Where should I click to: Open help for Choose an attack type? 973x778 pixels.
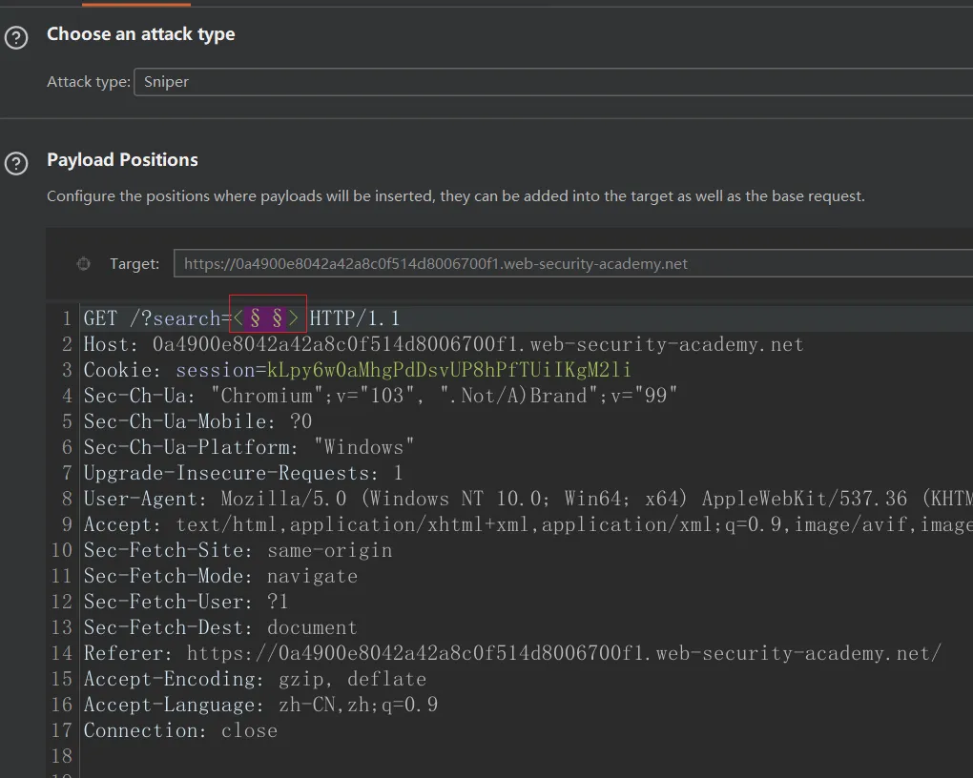16,38
